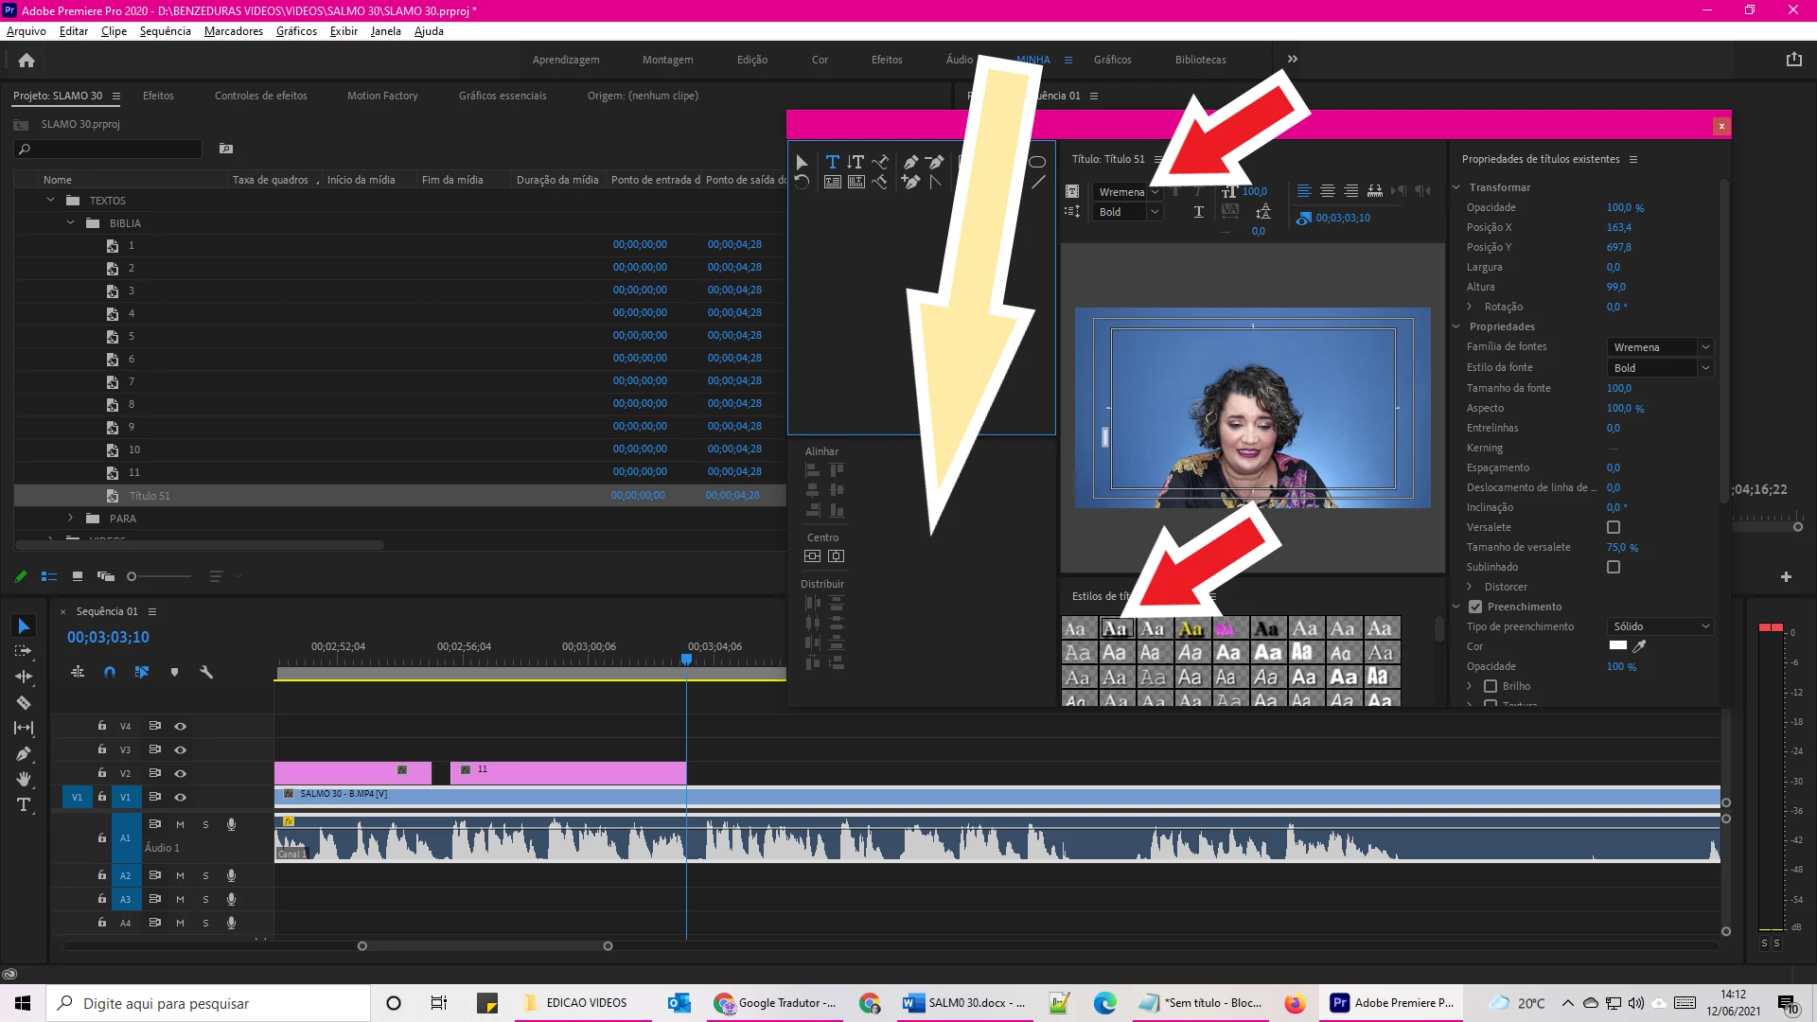This screenshot has width=1817, height=1022.
Task: Activate the Type tool in the timeline toolbar
Action: [24, 804]
